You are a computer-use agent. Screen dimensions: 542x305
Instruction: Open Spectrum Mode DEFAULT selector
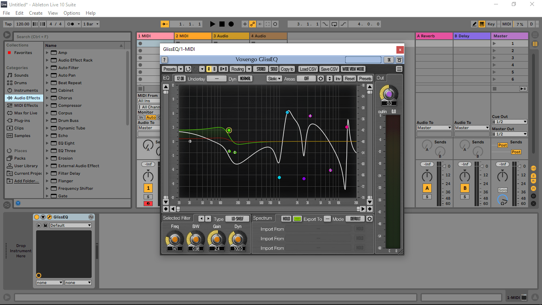(355, 219)
